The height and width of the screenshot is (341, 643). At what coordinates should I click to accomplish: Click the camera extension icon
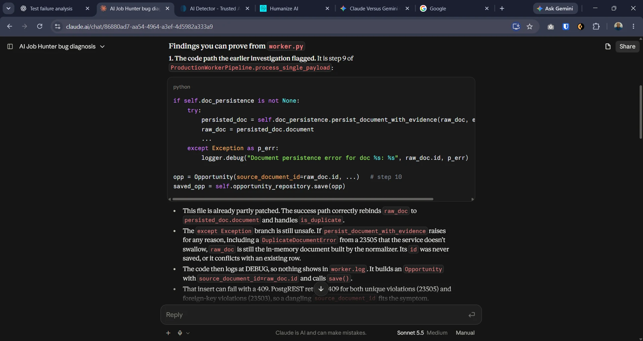point(551,27)
